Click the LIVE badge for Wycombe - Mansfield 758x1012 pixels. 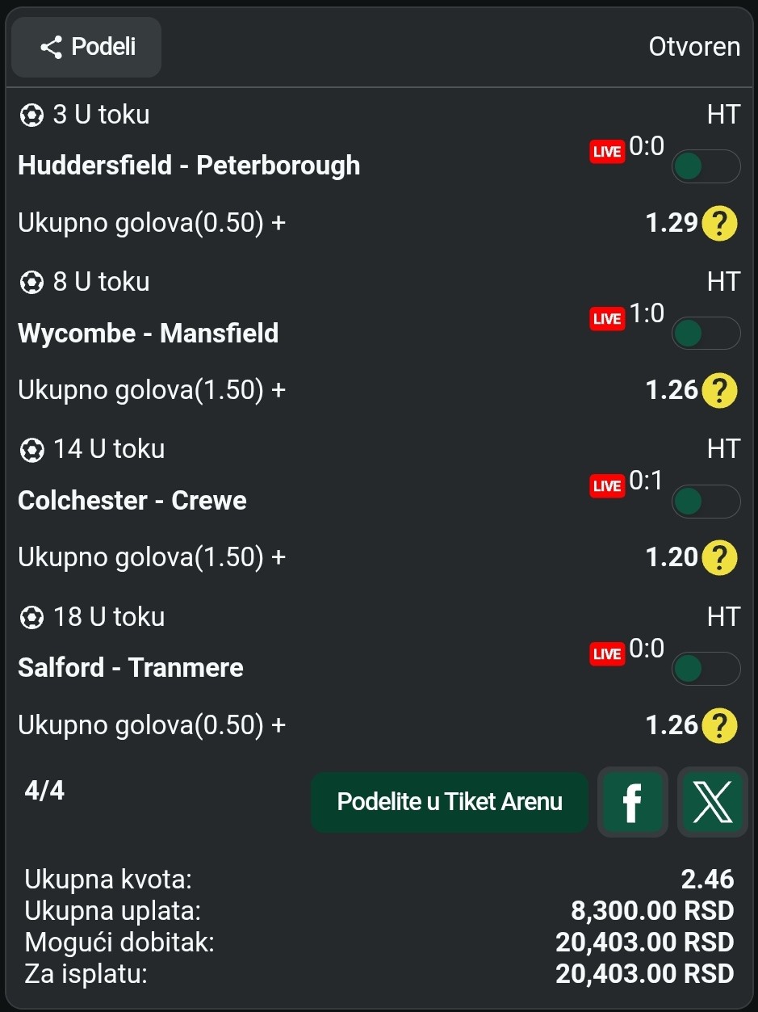tap(607, 319)
